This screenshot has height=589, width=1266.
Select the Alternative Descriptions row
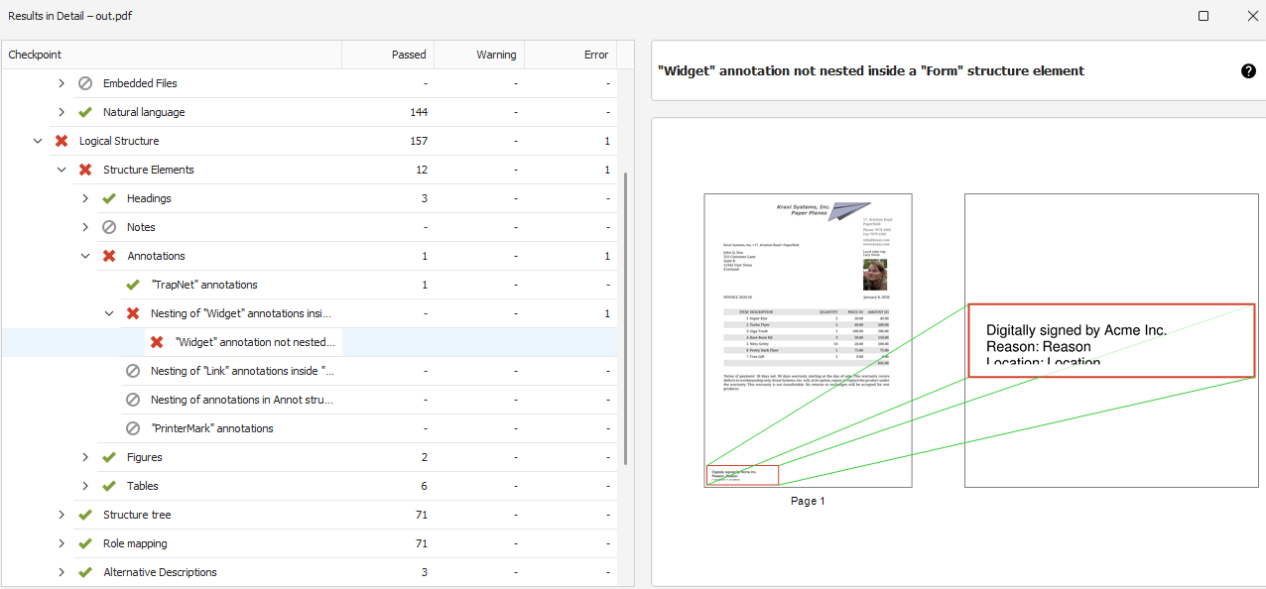click(x=160, y=572)
